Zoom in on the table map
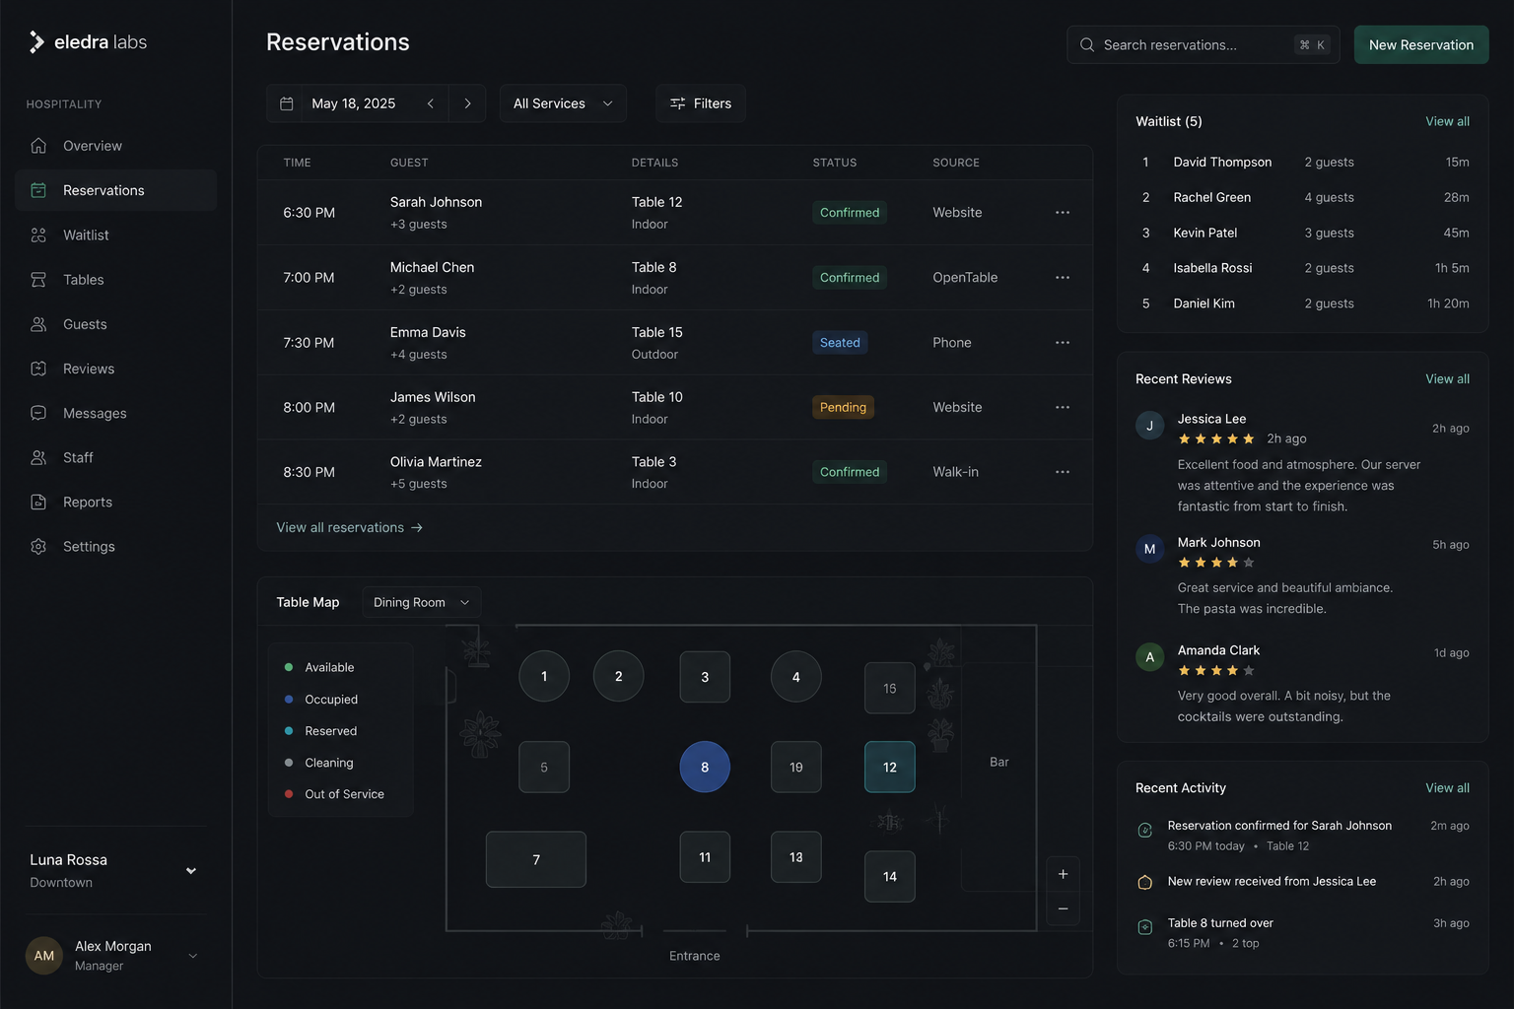This screenshot has width=1514, height=1009. (1063, 874)
